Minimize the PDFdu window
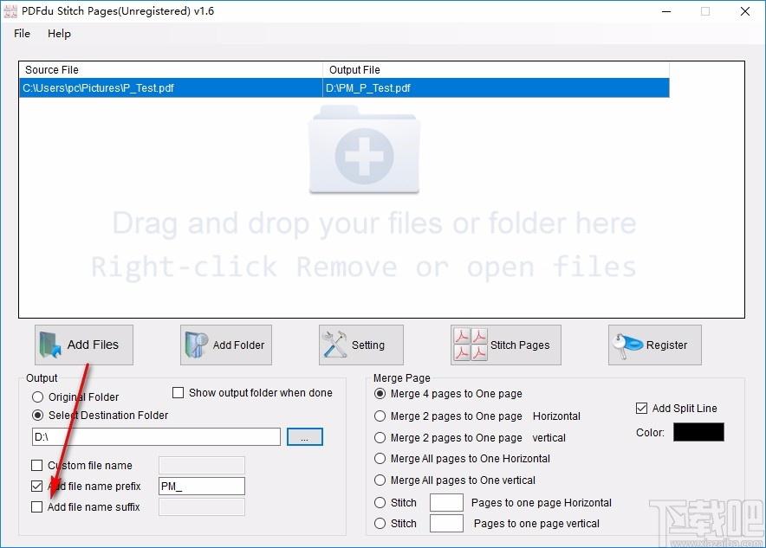The image size is (766, 548). [x=666, y=11]
